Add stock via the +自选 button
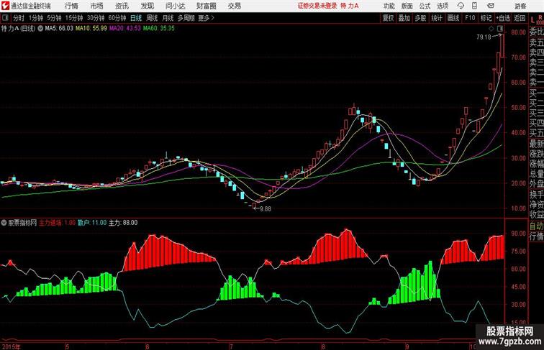The image size is (544, 350). 503,18
